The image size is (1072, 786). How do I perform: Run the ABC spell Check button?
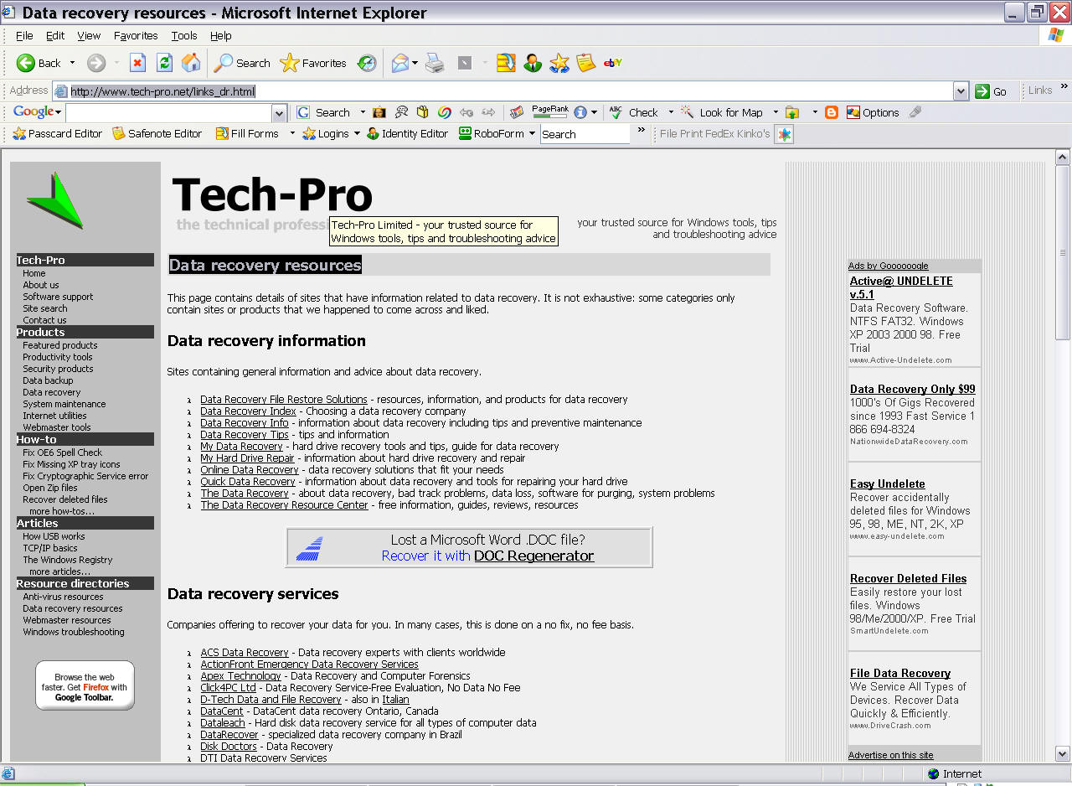634,112
